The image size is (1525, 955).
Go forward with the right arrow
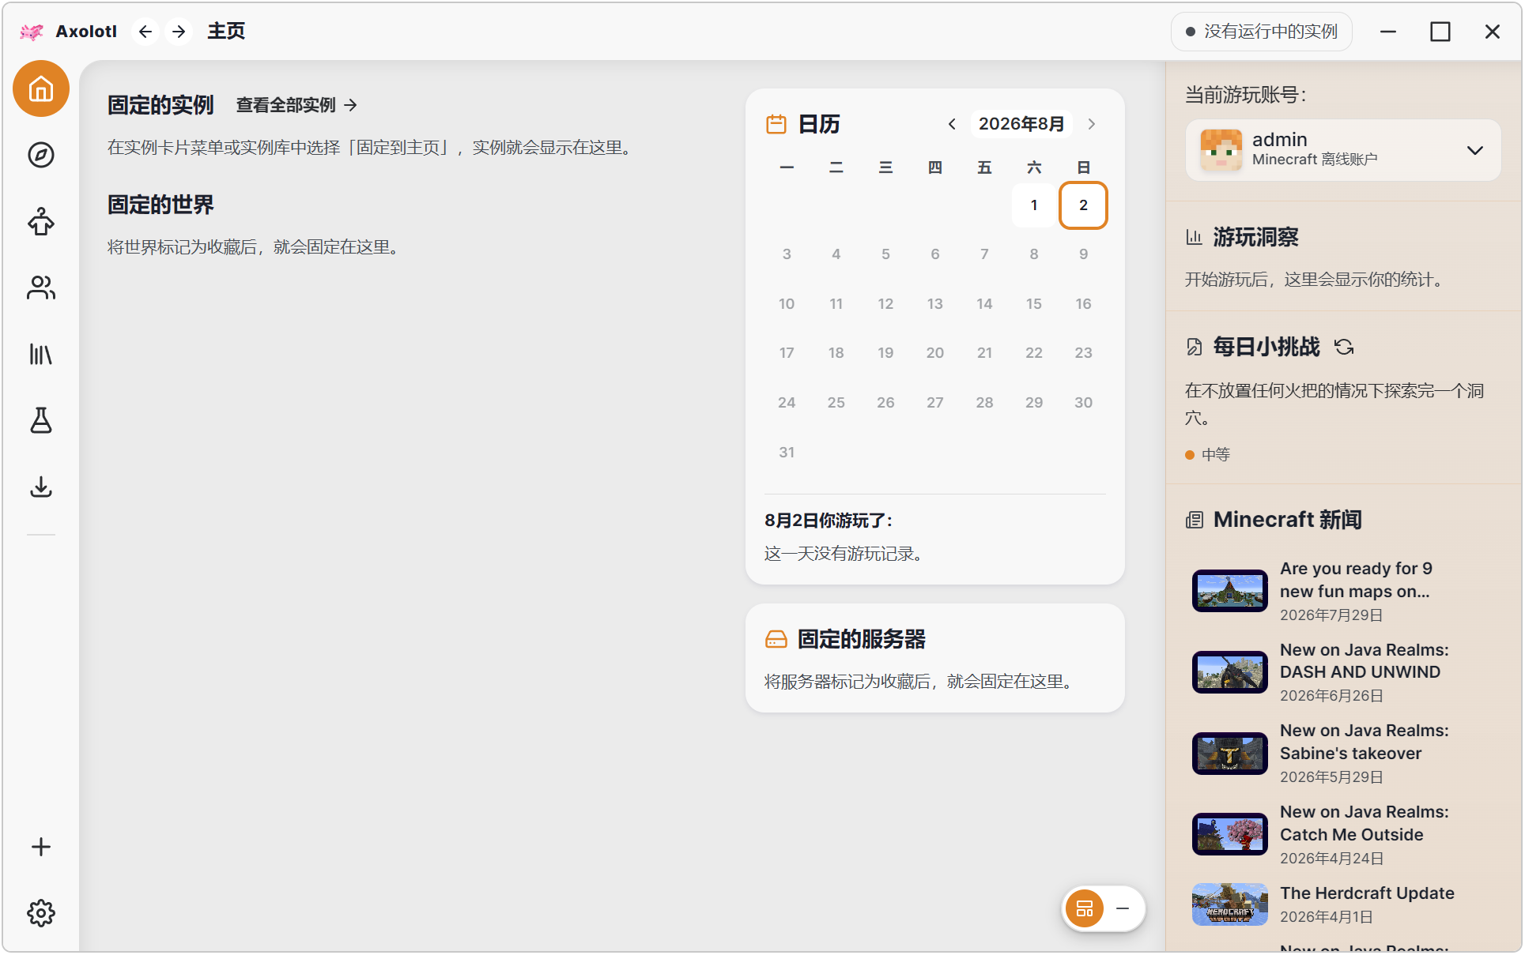[x=179, y=32]
